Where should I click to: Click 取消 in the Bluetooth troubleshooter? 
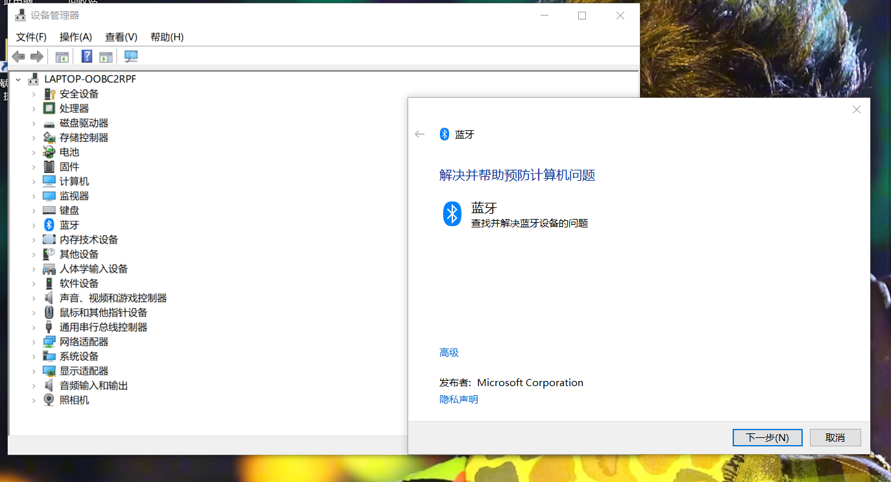coord(835,437)
